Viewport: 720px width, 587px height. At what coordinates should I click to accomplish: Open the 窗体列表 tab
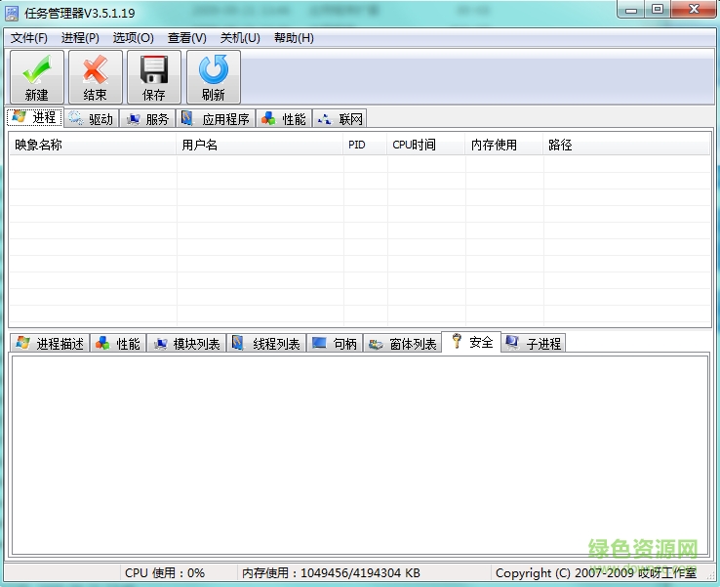pos(403,344)
